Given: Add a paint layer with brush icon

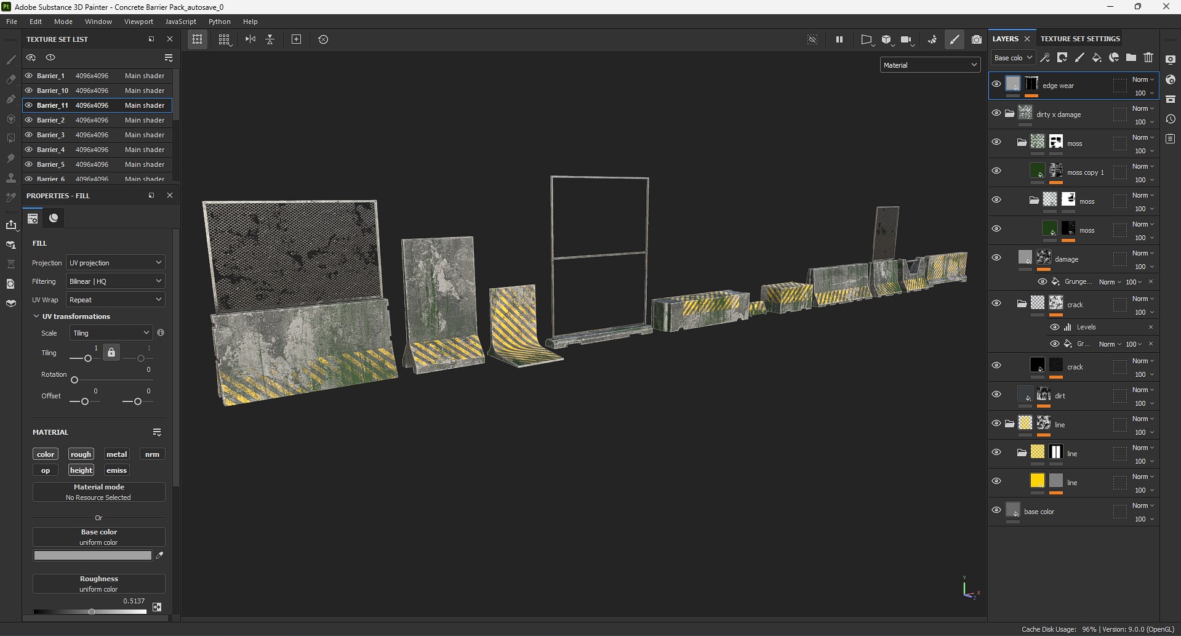Looking at the screenshot, I should (x=1079, y=57).
